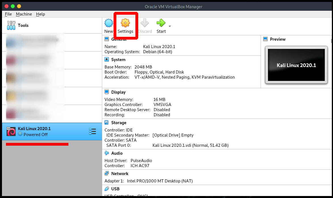Click the '2048 MB' base memory value
This screenshot has height=198, width=333.
143,67
